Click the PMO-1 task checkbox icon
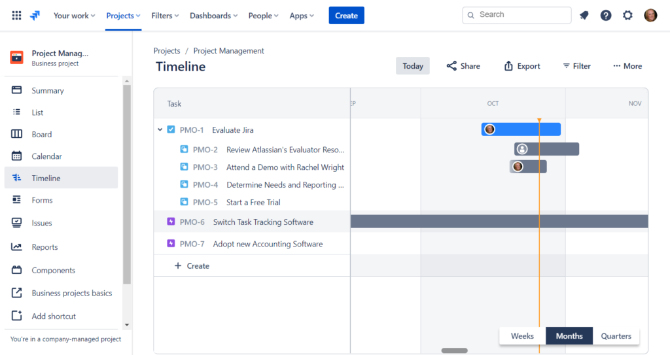Screen dimensions: 670x355 [x=171, y=129]
